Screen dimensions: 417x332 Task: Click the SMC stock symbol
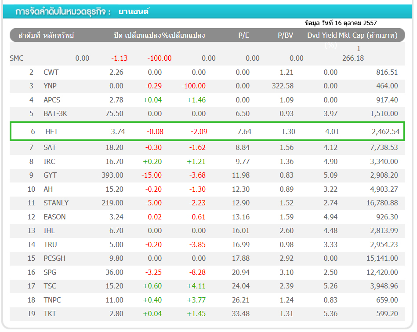pos(16,58)
